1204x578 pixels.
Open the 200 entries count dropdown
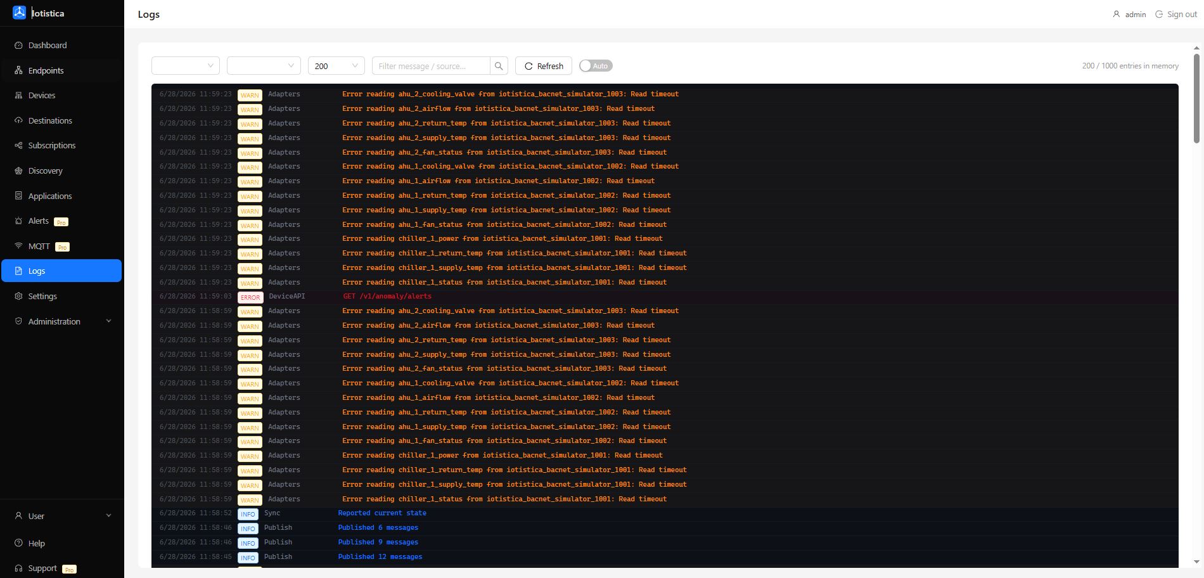click(336, 66)
